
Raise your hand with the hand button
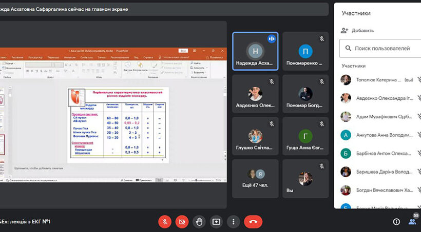click(199, 222)
